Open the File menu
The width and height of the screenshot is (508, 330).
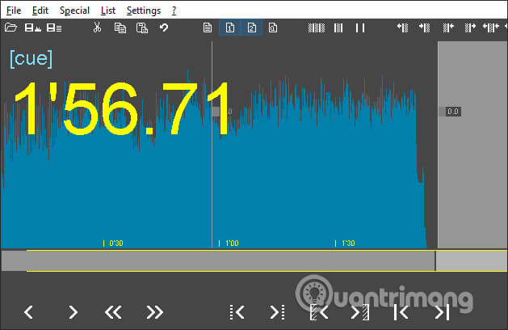[x=14, y=11]
